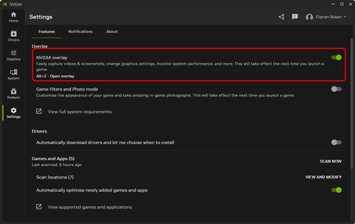The image size is (355, 224).
Task: Click the 'Scan locations (7)' label
Action: coord(55,177)
